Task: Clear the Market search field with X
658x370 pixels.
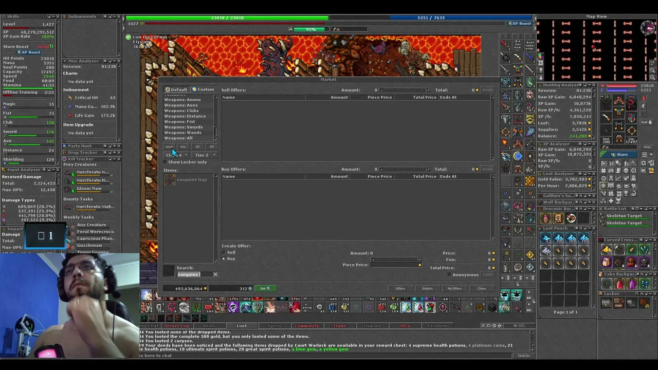Action: [215, 274]
